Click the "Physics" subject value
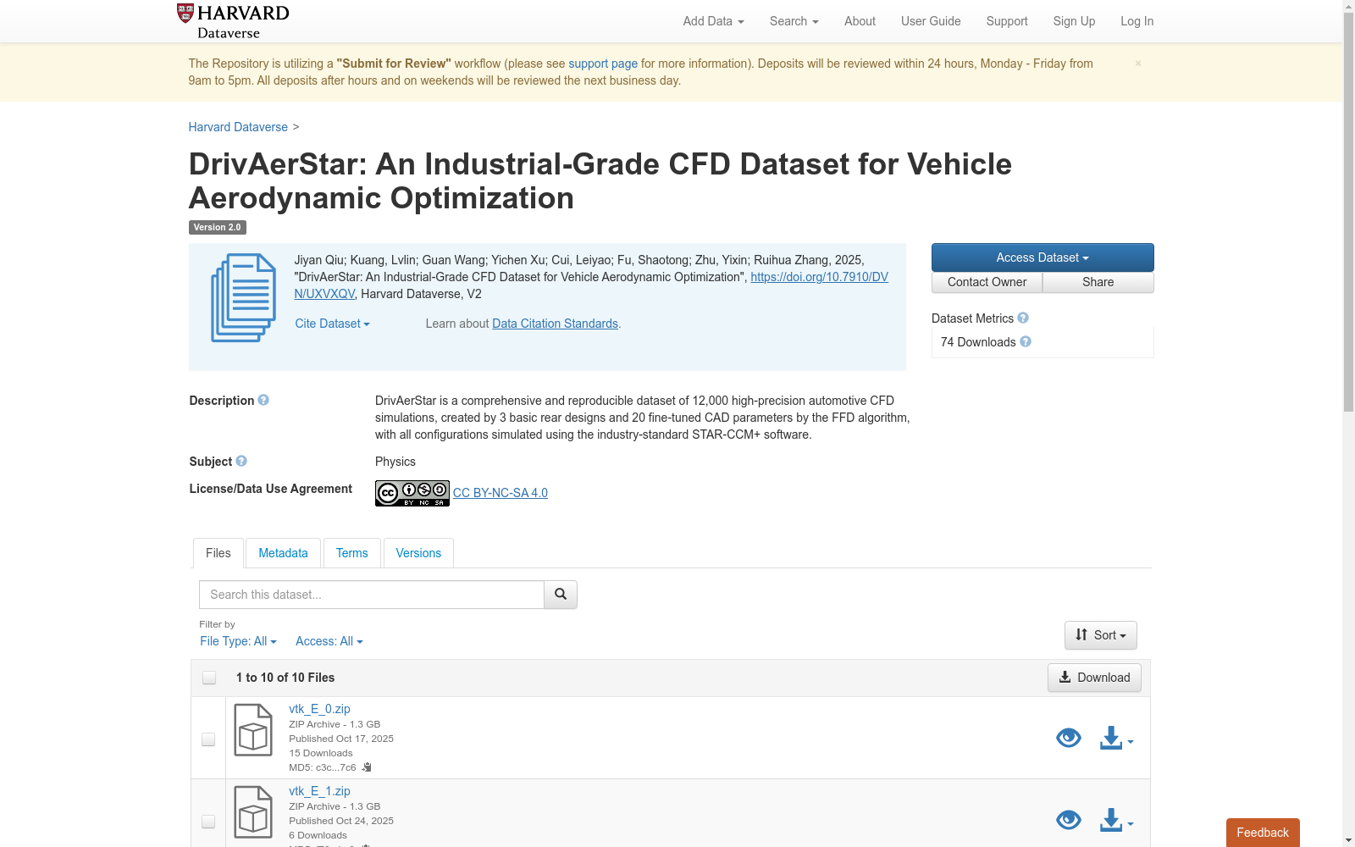The width and height of the screenshot is (1355, 847). (x=395, y=462)
